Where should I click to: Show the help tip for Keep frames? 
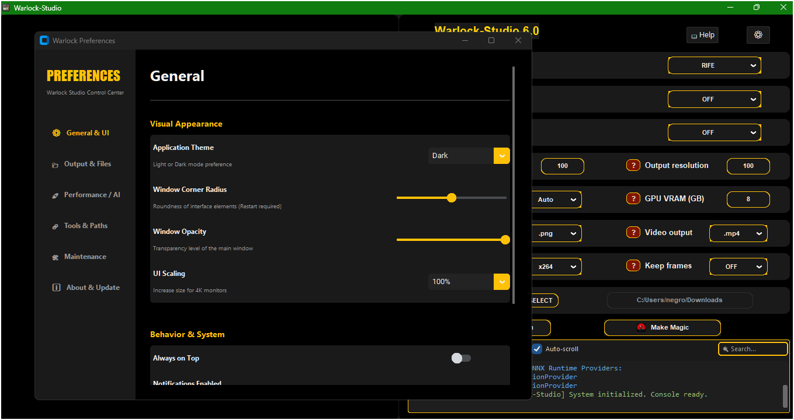pos(633,266)
